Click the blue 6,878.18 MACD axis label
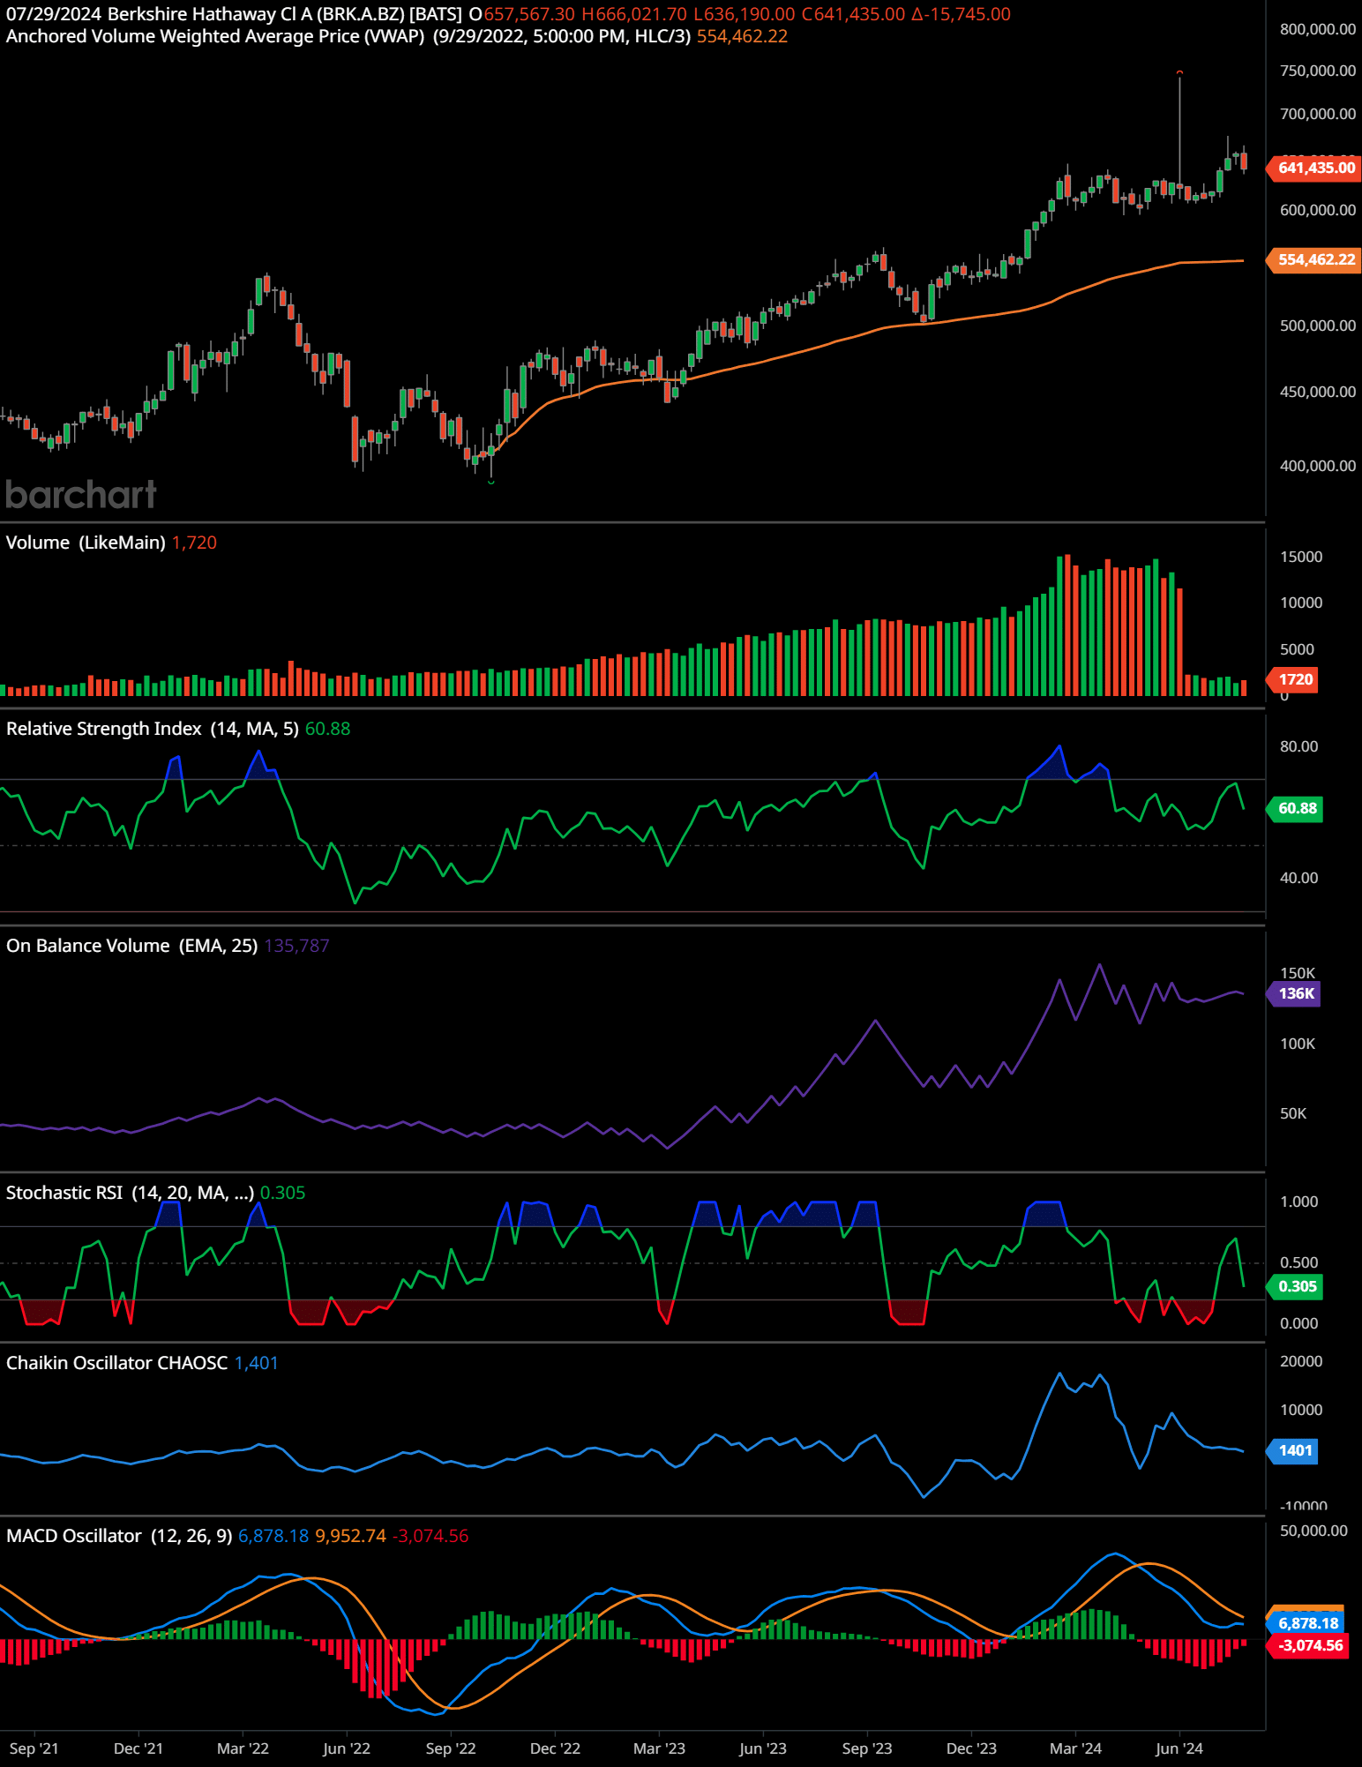Viewport: 1362px width, 1767px height. click(x=1306, y=1623)
